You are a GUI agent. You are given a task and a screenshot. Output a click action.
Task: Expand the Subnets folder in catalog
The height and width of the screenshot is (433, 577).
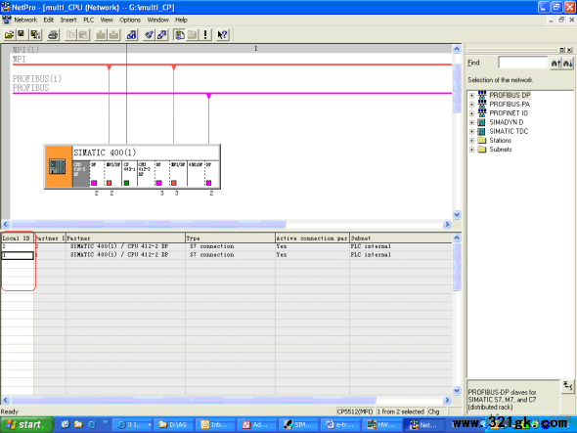coord(471,150)
